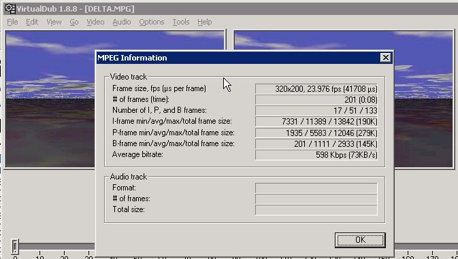Select the I, P, B frames value 17 / 51 / 133

coord(316,111)
